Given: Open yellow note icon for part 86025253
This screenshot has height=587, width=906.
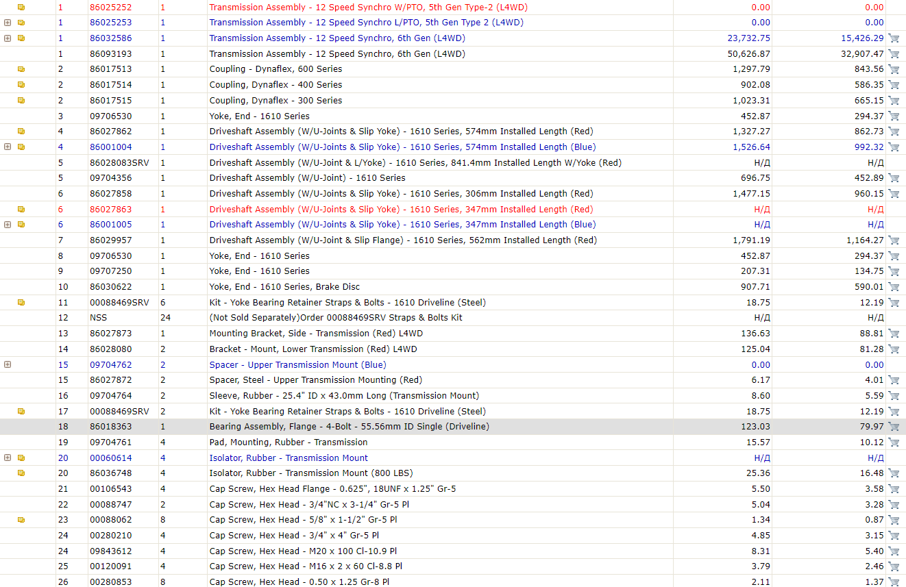Looking at the screenshot, I should 21,23.
